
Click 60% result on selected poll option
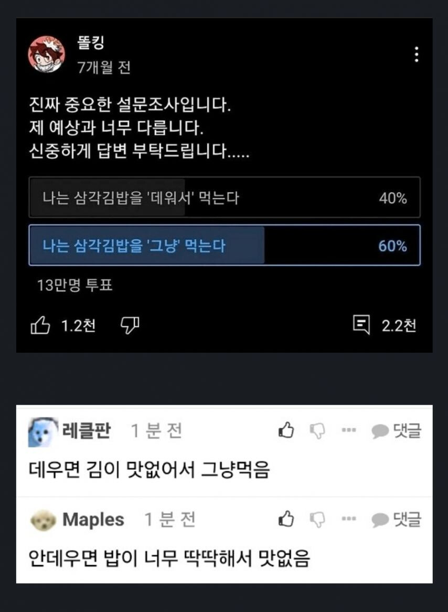(x=392, y=246)
